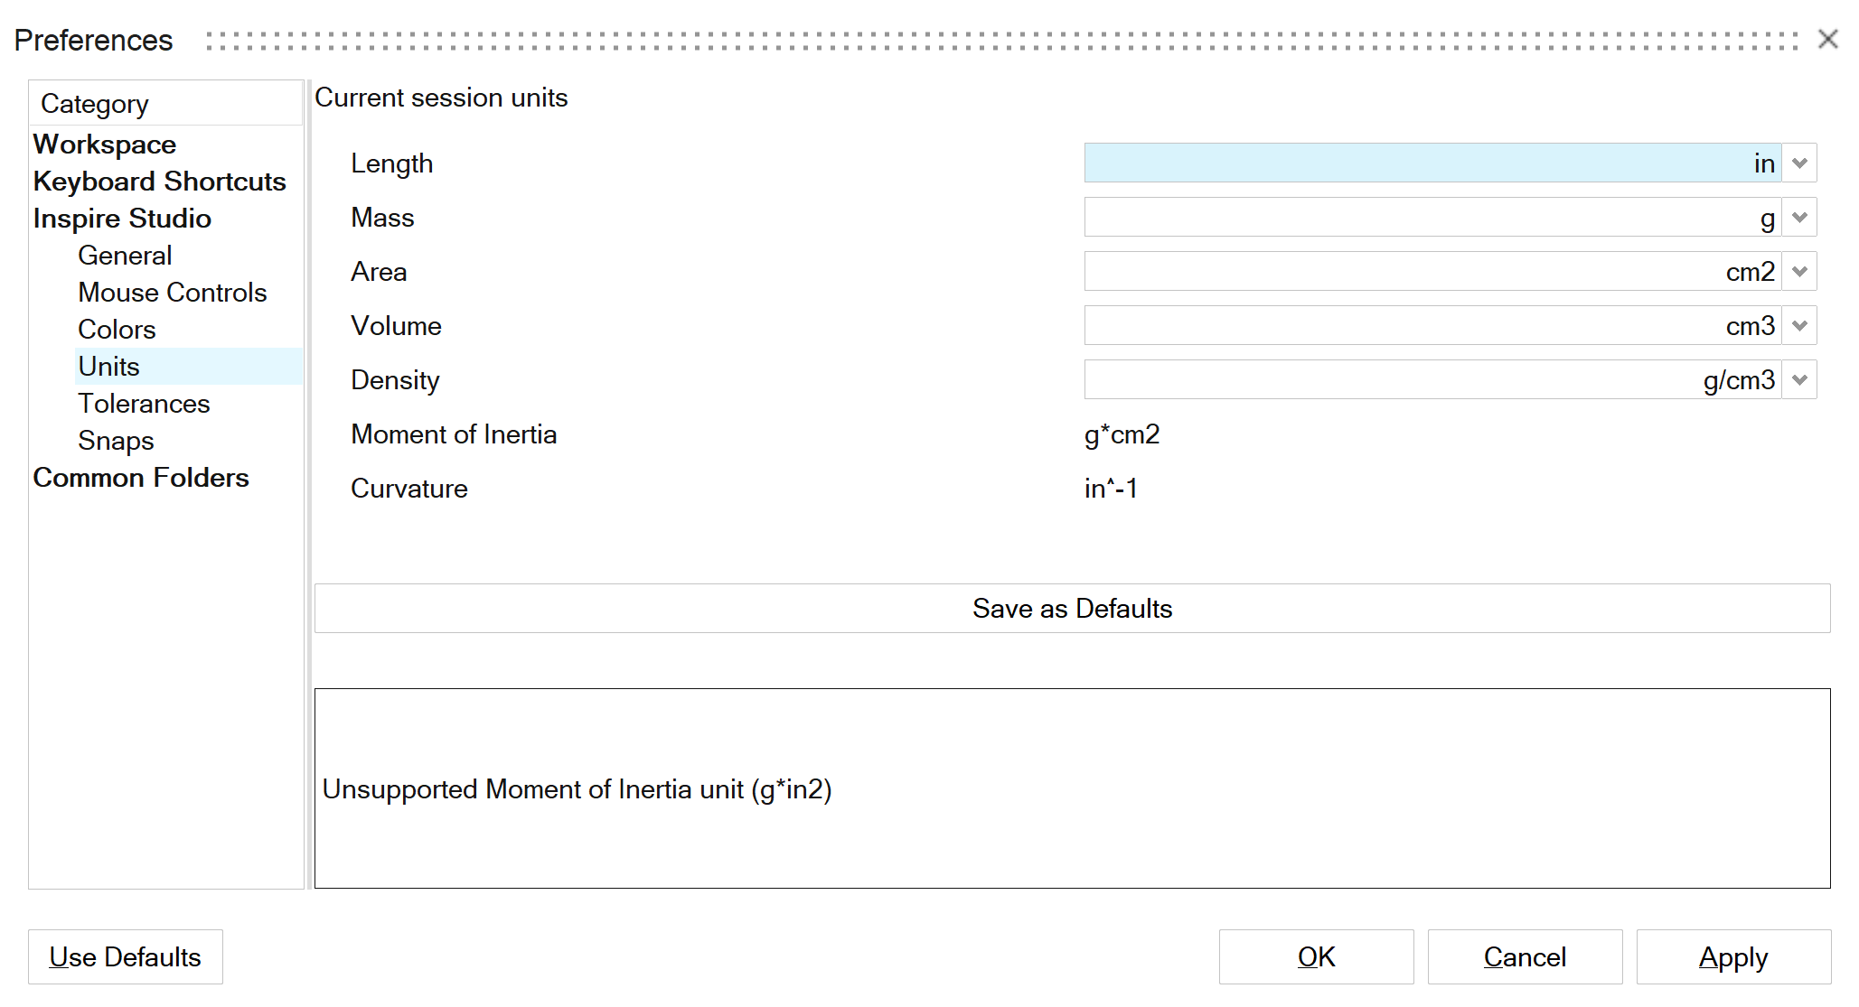Expand the Volume unit dropdown
This screenshot has width=1859, height=1007.
1798,326
